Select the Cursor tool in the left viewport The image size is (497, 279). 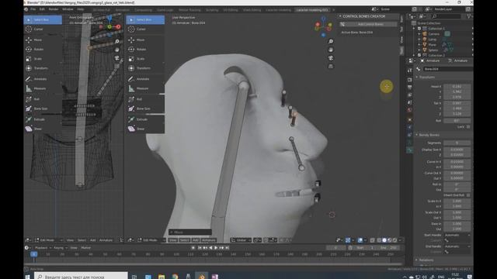42,29
